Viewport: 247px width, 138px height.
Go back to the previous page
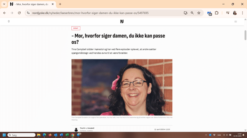[x=4, y=13]
